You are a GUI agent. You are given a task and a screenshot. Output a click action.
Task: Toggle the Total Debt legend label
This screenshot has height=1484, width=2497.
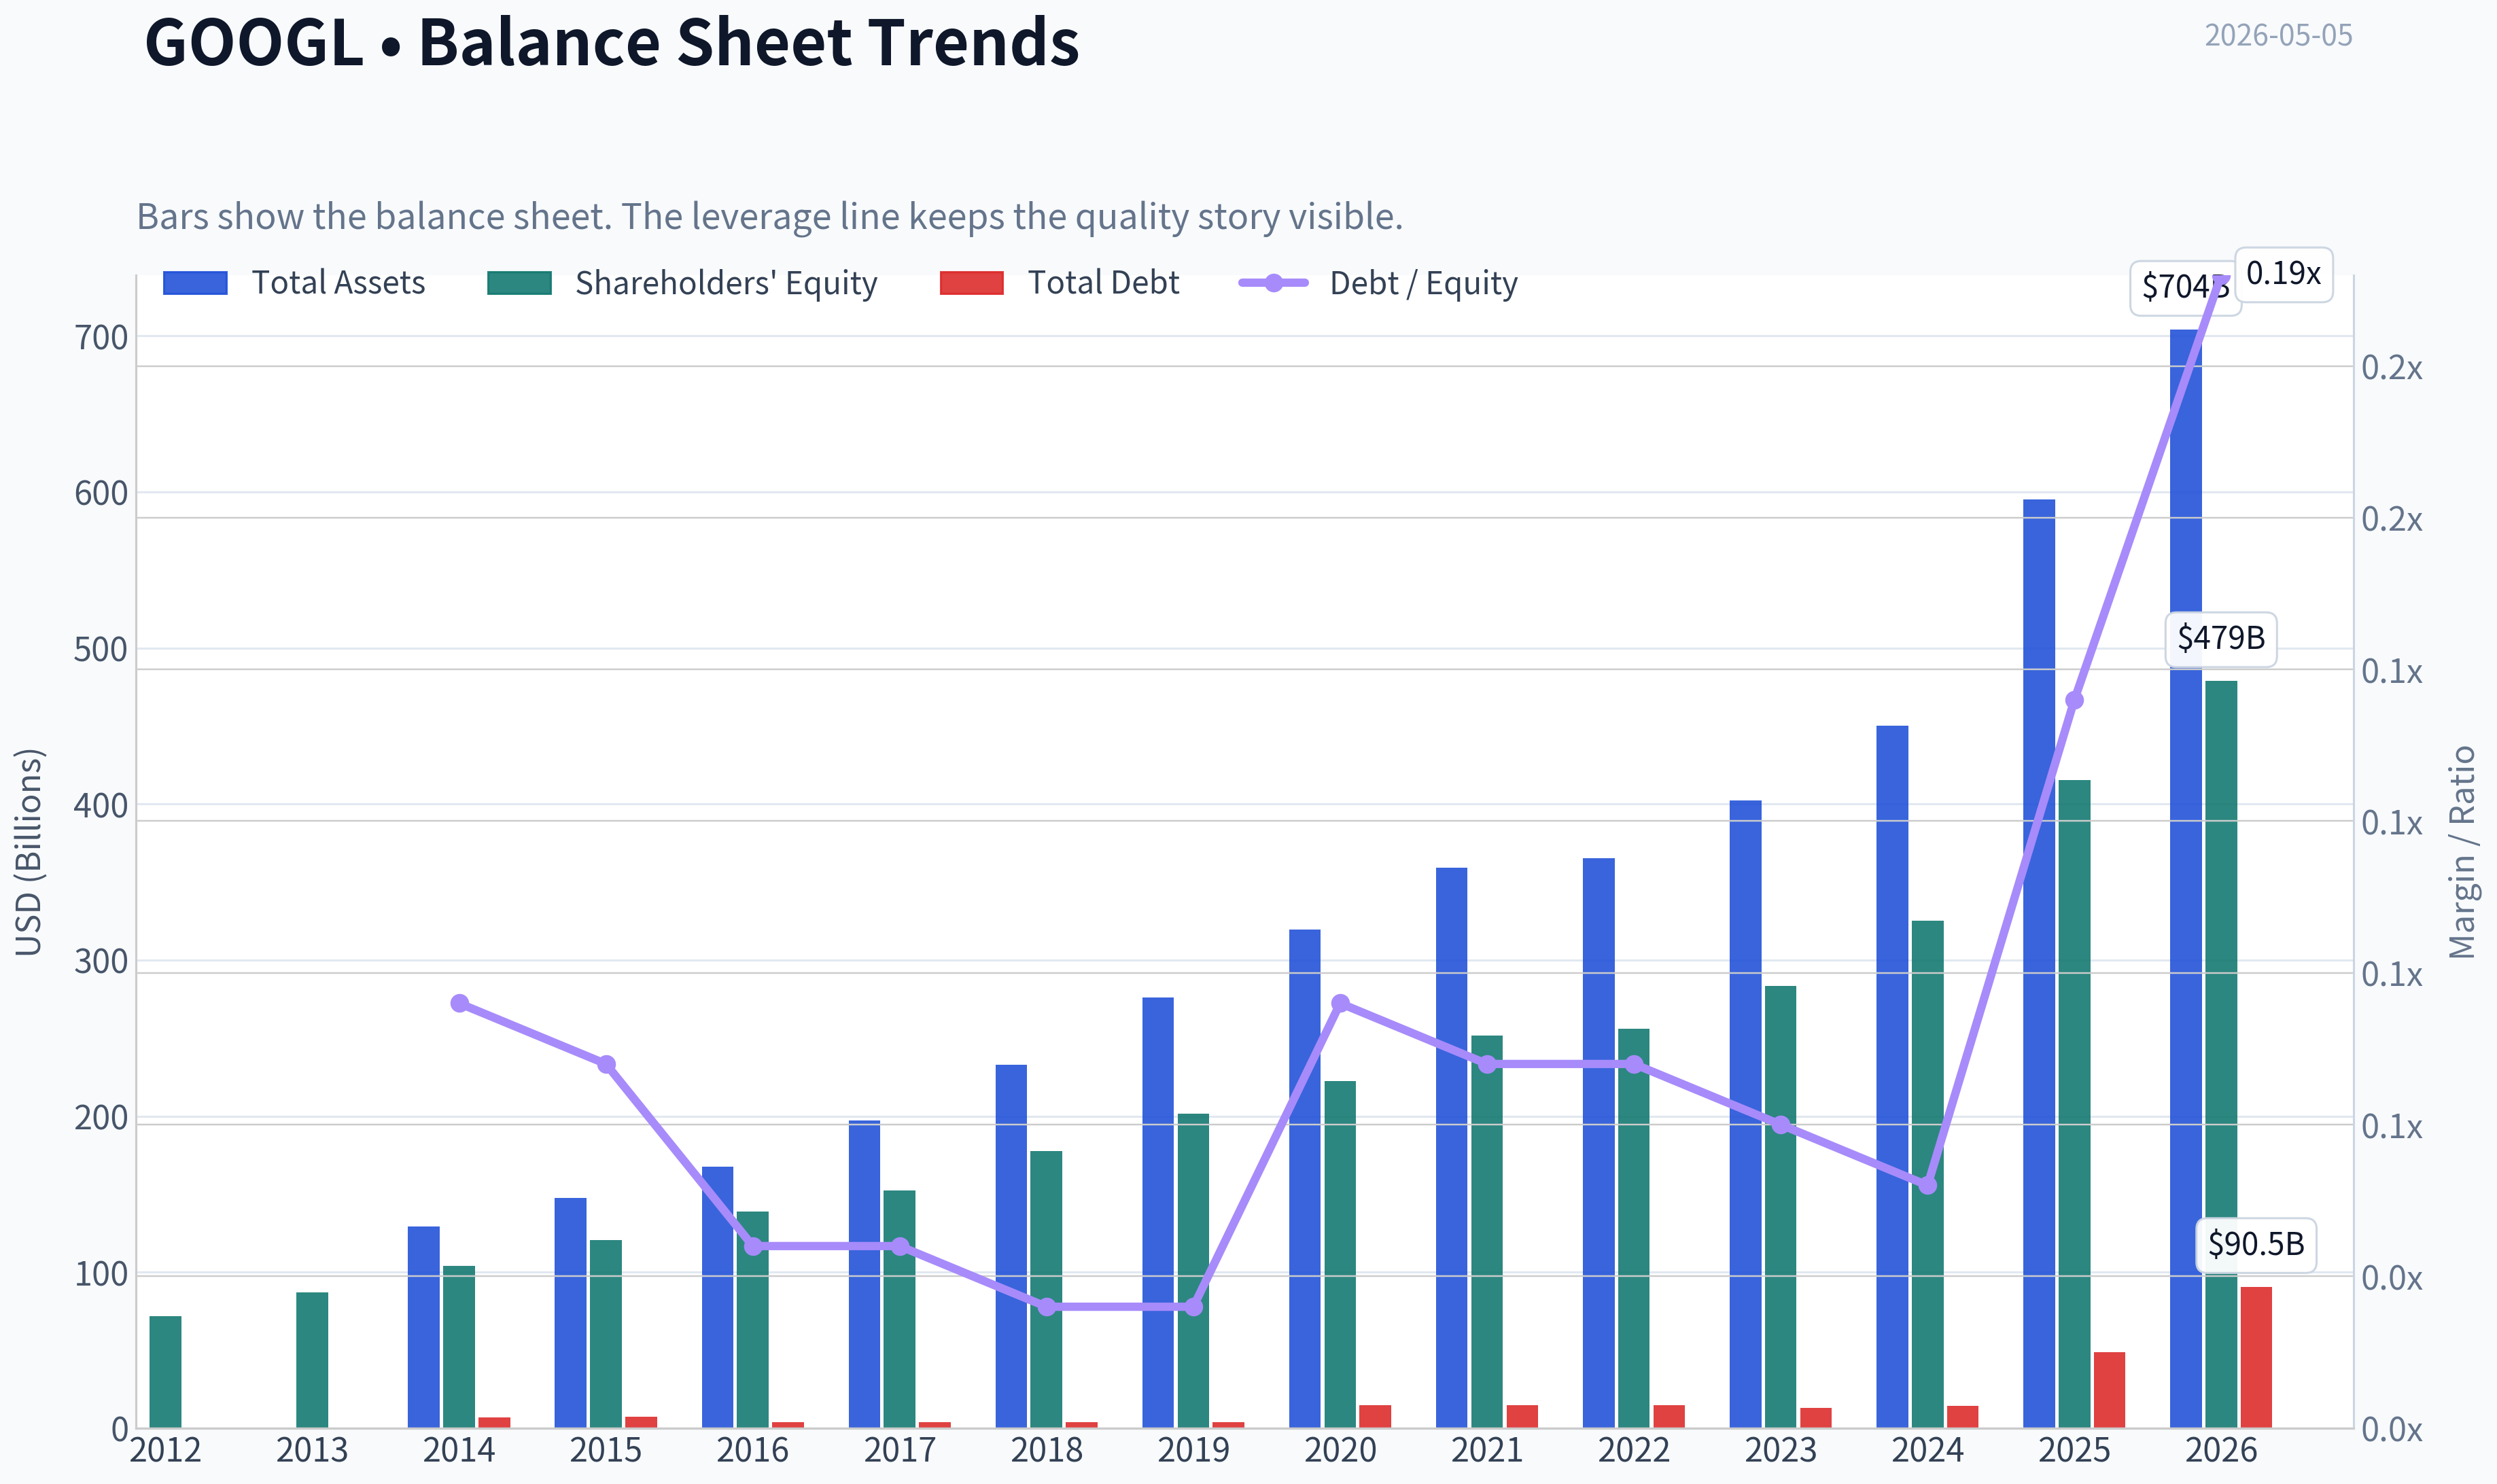click(x=1104, y=283)
